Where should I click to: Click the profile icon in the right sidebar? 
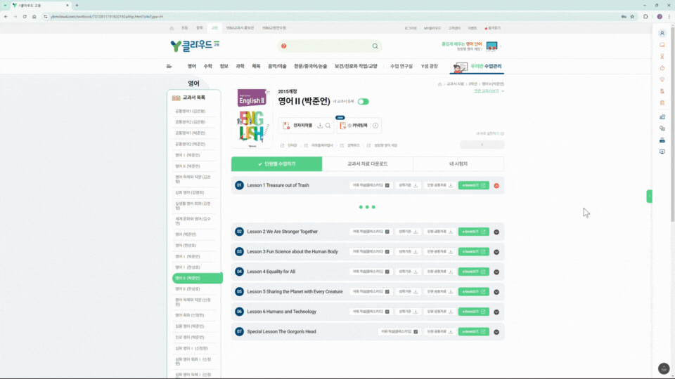coord(662,33)
